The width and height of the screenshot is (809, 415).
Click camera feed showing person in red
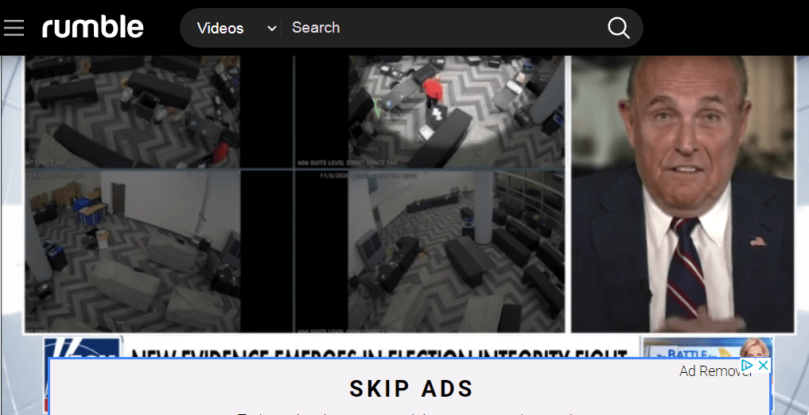point(456,111)
